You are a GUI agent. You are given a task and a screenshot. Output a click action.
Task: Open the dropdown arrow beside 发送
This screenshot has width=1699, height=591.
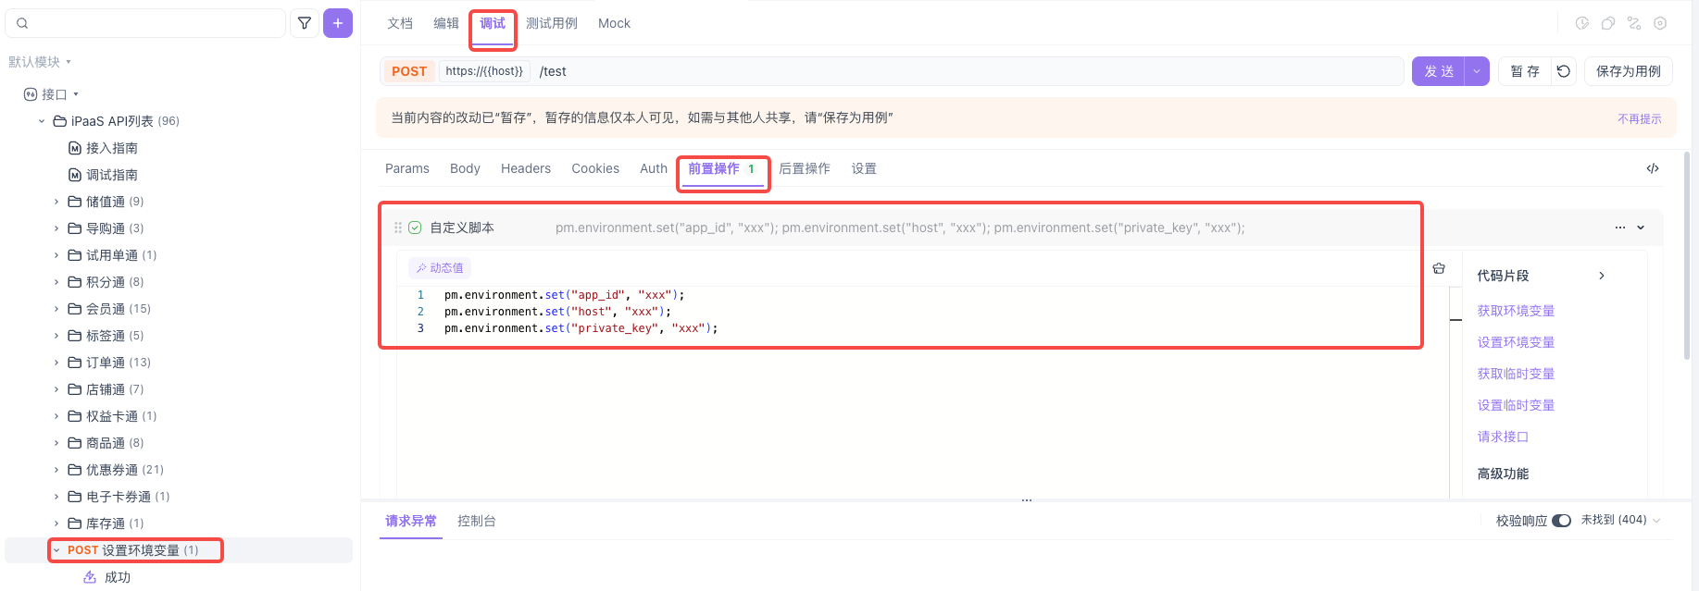[x=1477, y=71]
